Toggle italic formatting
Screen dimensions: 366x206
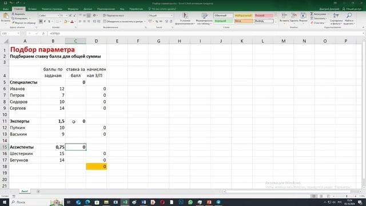click(x=45, y=22)
